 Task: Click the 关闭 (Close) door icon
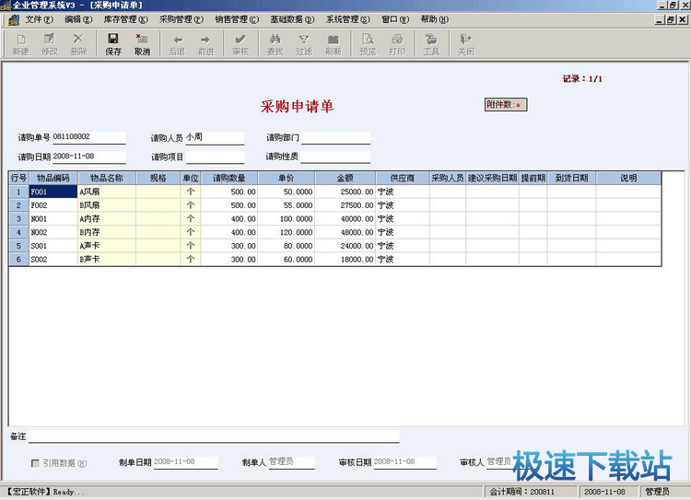466,44
